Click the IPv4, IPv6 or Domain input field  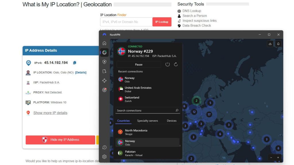coord(126,22)
